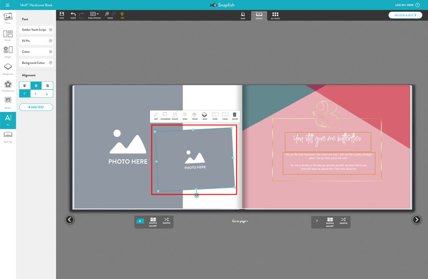Screen dimensions: 428x279
Task: Open the text Colour picker
Action: tap(36, 52)
